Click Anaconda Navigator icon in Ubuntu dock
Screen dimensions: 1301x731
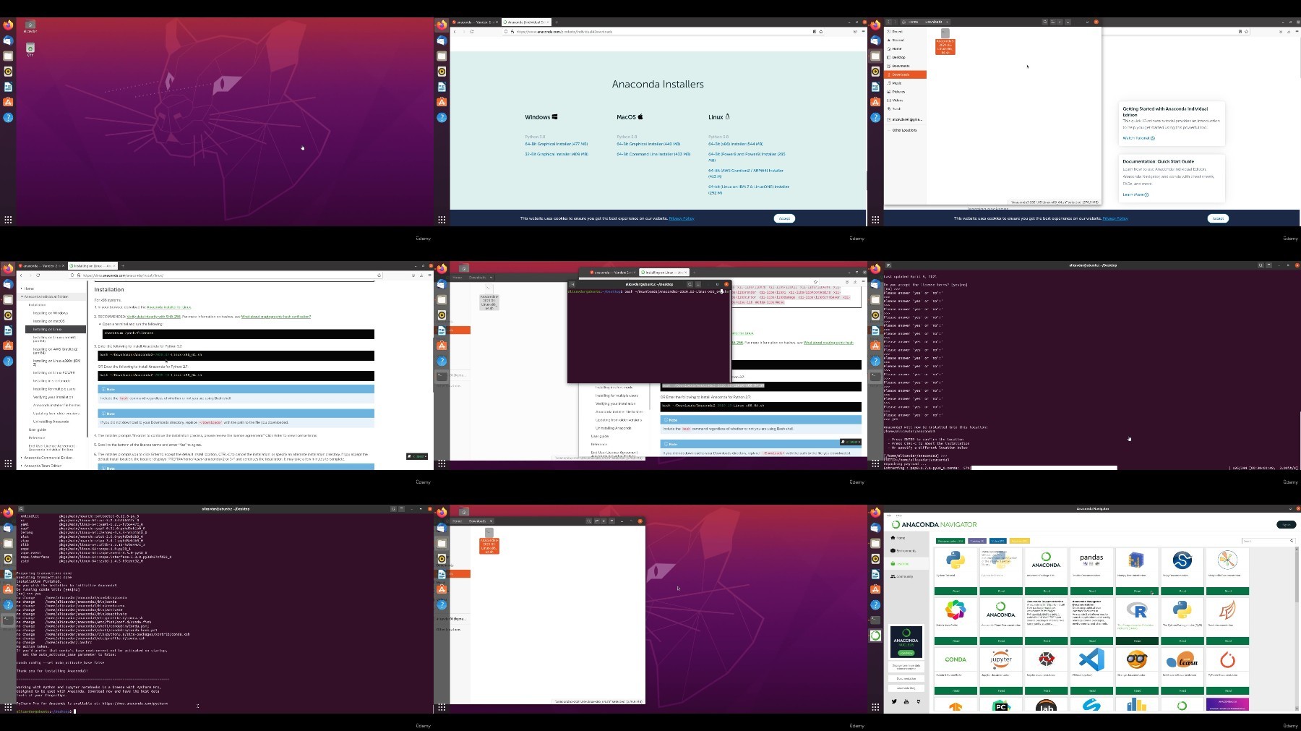pyautogui.click(x=875, y=636)
